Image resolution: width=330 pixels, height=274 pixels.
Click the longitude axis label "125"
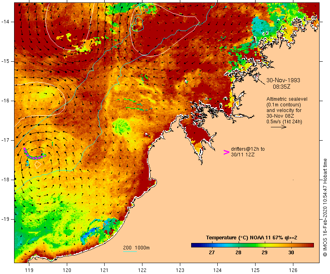tap(255, 270)
